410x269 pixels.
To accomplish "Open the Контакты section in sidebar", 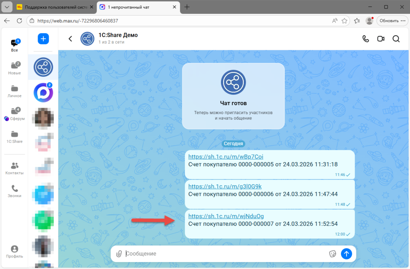I will (x=15, y=168).
